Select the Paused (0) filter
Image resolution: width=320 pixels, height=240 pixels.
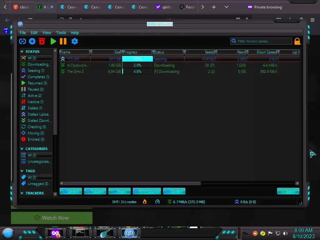point(36,89)
